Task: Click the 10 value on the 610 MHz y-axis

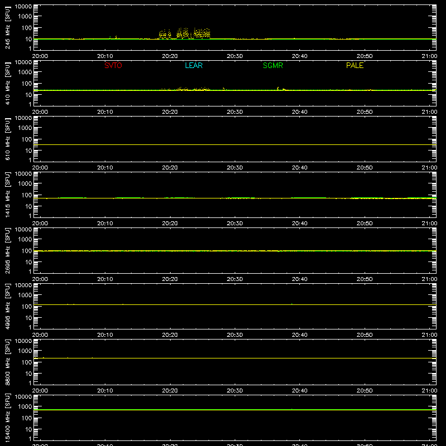Action: [x=28, y=151]
